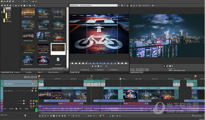This screenshot has width=205, height=120.
Task: Open Center pan type dropdown on song track
Action: click(32, 109)
